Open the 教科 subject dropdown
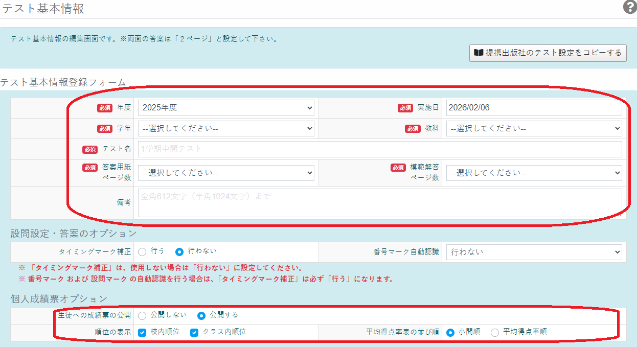Viewport: 637px width, 347px height. tap(534, 128)
